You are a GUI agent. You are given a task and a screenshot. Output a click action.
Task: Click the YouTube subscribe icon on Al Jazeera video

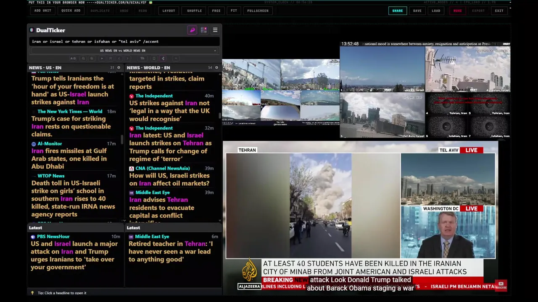click(x=501, y=285)
